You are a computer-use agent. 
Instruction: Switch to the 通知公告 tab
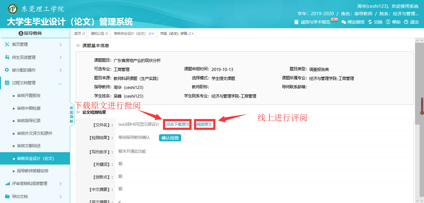point(97,33)
